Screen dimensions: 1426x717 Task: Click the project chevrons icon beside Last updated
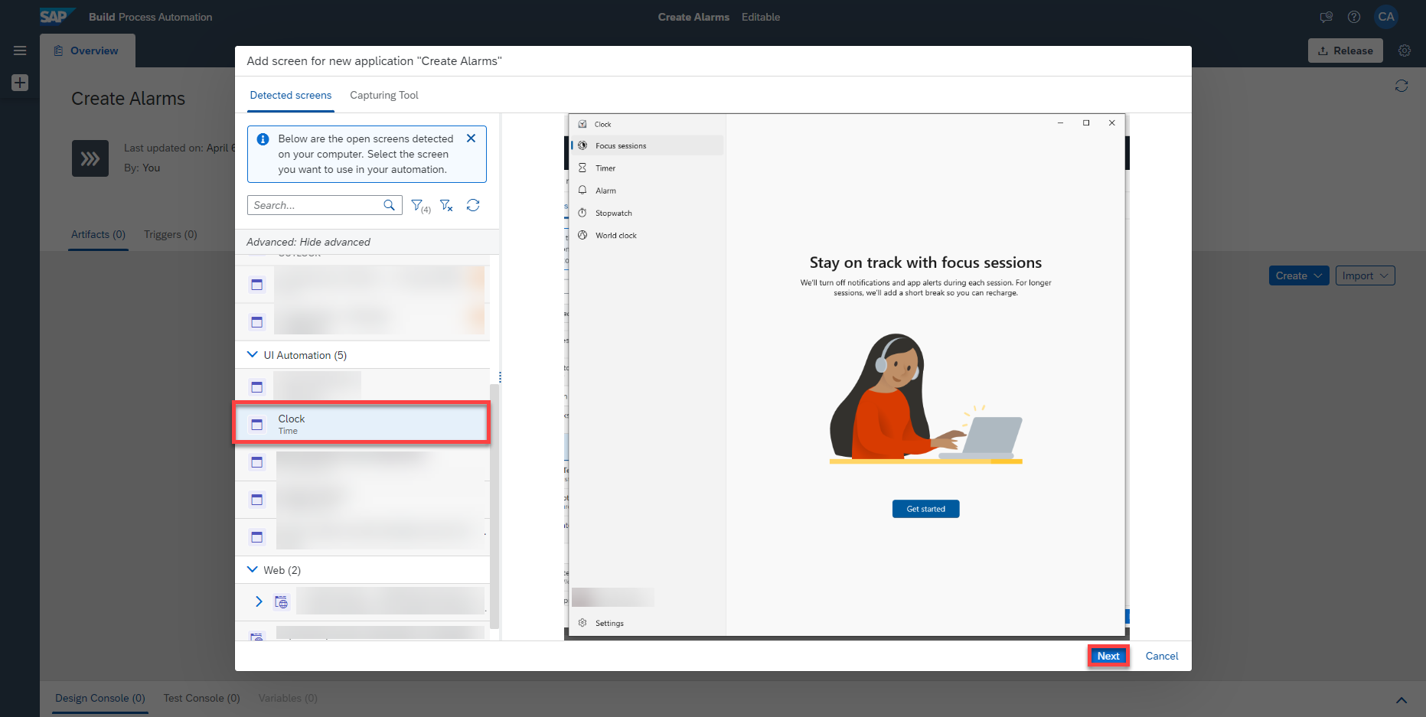point(90,158)
